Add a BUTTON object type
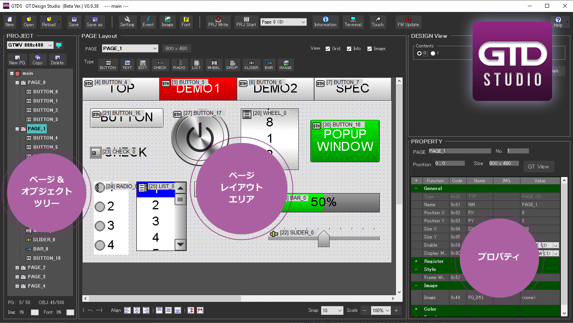 [x=108, y=65]
